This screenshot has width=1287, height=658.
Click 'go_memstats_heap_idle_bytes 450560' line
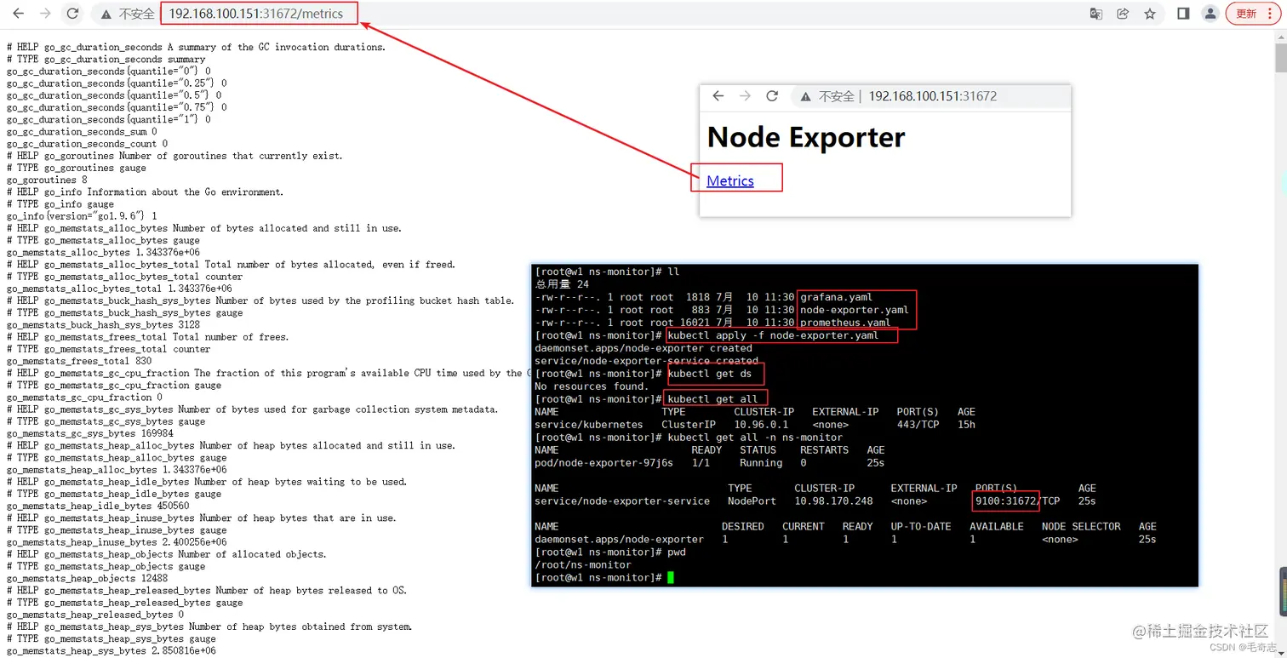tap(98, 506)
